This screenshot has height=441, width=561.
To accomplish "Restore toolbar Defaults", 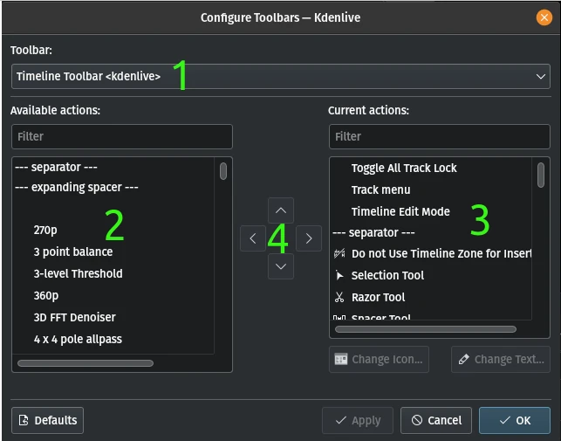I will click(48, 420).
